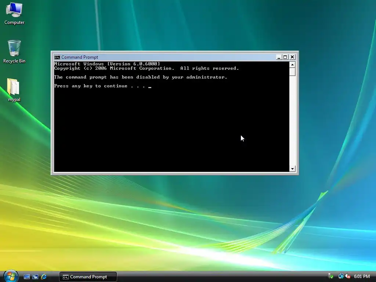Click the 'command prompt has been disabled' message
The width and height of the screenshot is (376, 282).
click(141, 77)
